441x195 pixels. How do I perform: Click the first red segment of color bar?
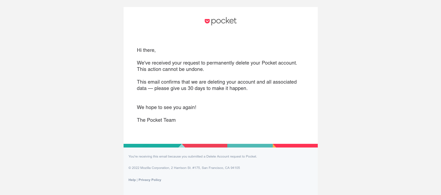(206, 146)
